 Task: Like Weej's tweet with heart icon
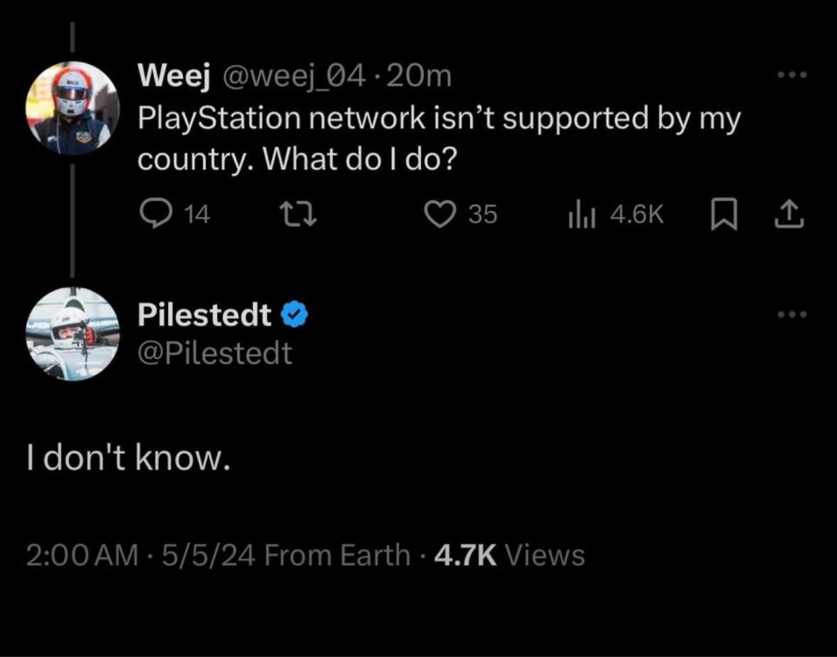(x=440, y=214)
